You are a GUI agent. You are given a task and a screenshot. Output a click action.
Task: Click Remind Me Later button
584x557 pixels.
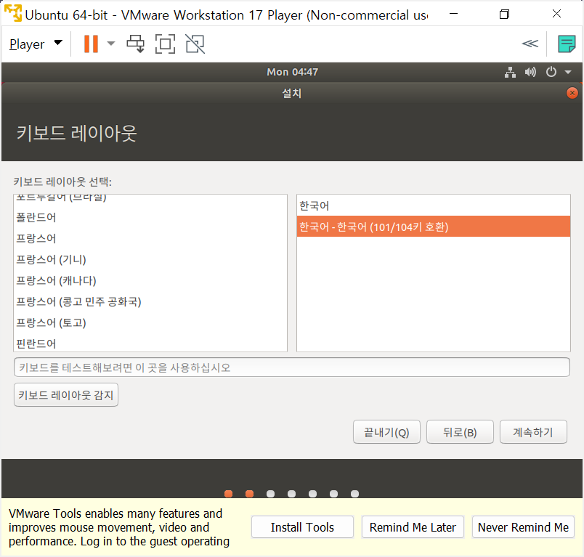(x=413, y=527)
